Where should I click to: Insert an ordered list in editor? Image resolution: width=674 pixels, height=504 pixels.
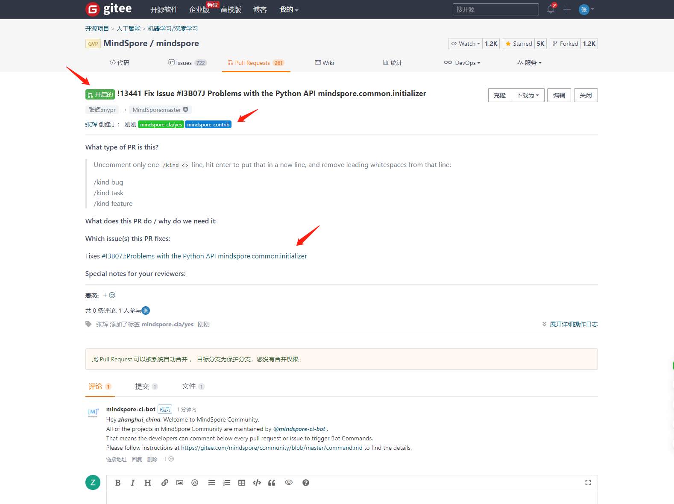point(227,483)
